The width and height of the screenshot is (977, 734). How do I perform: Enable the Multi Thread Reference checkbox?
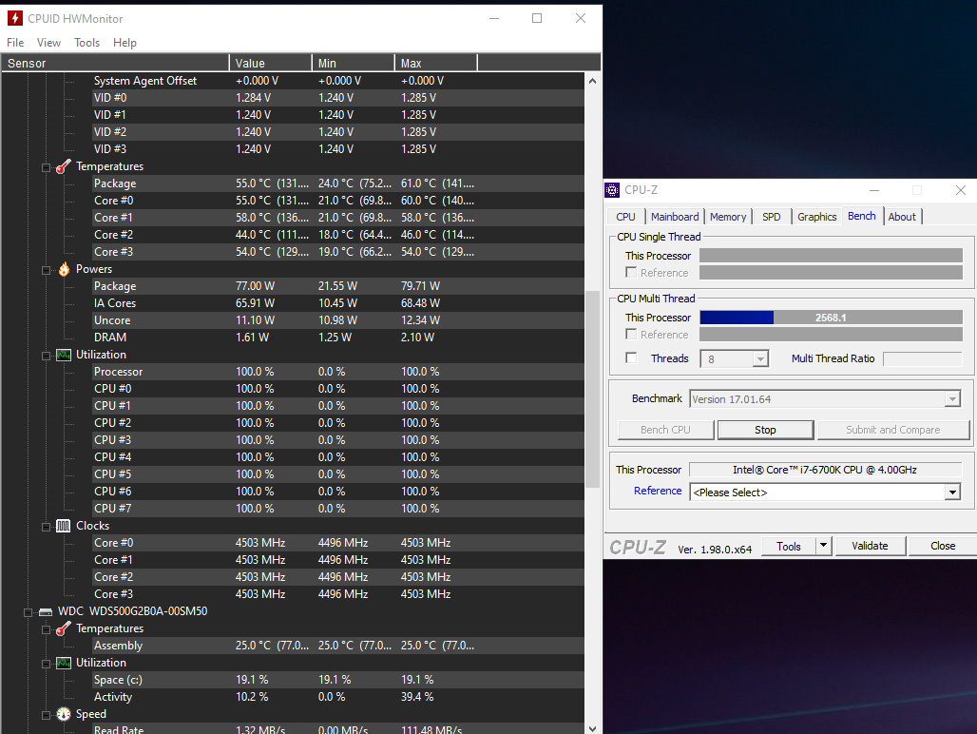[x=631, y=334]
